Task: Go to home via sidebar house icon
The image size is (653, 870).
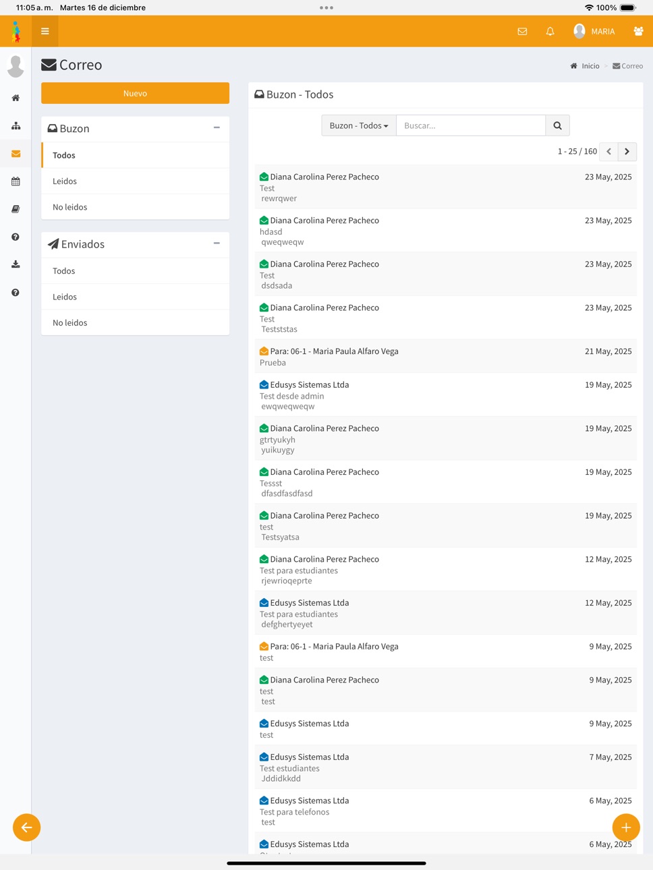Action: coord(16,98)
